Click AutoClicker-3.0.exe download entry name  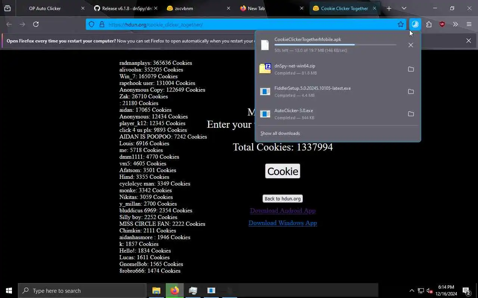point(294,111)
